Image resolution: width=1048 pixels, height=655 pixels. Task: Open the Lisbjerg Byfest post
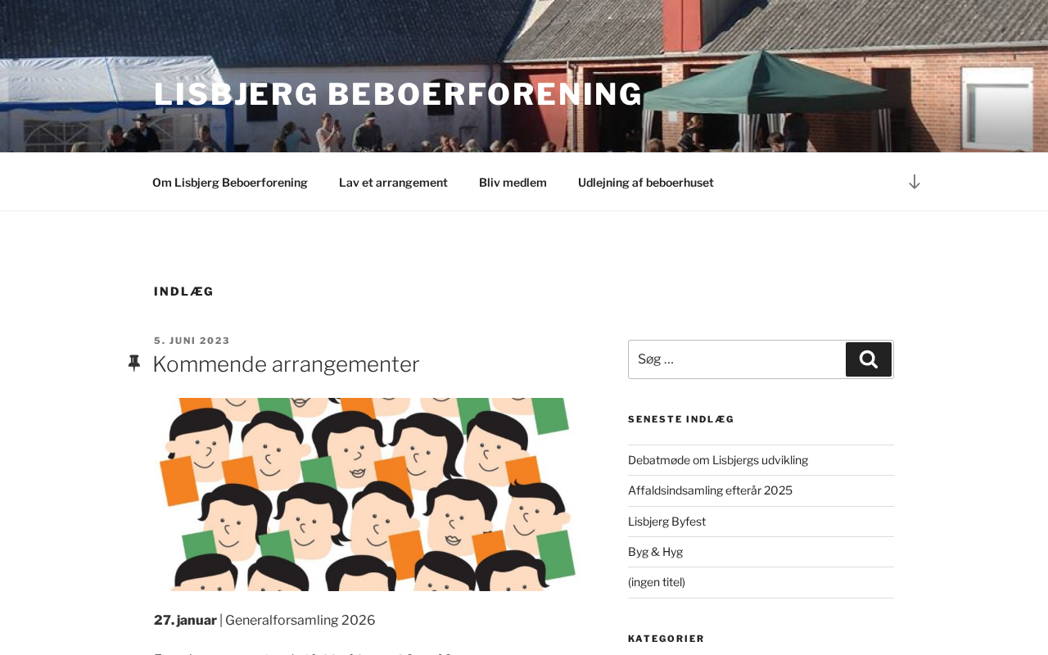coord(666,522)
